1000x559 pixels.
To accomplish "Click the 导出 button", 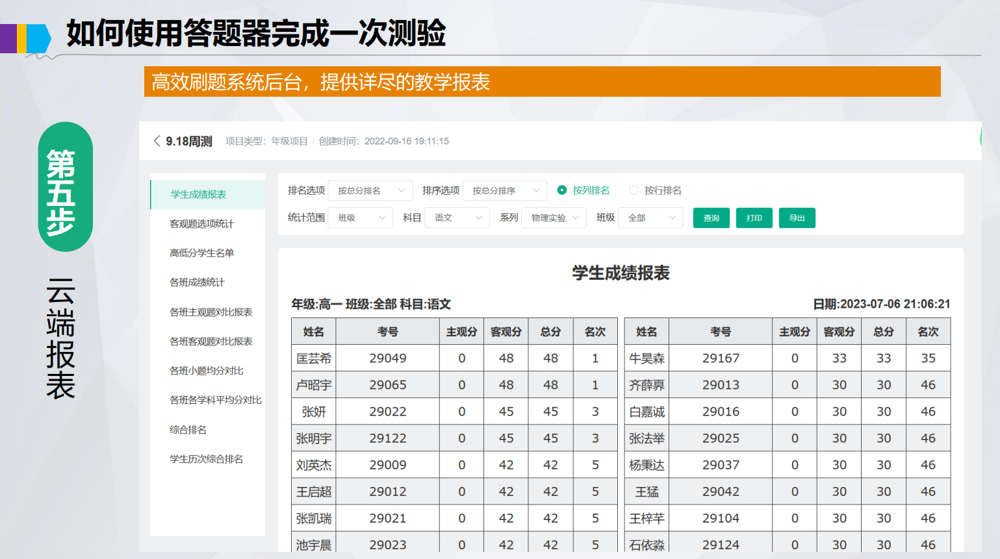I will coord(797,218).
